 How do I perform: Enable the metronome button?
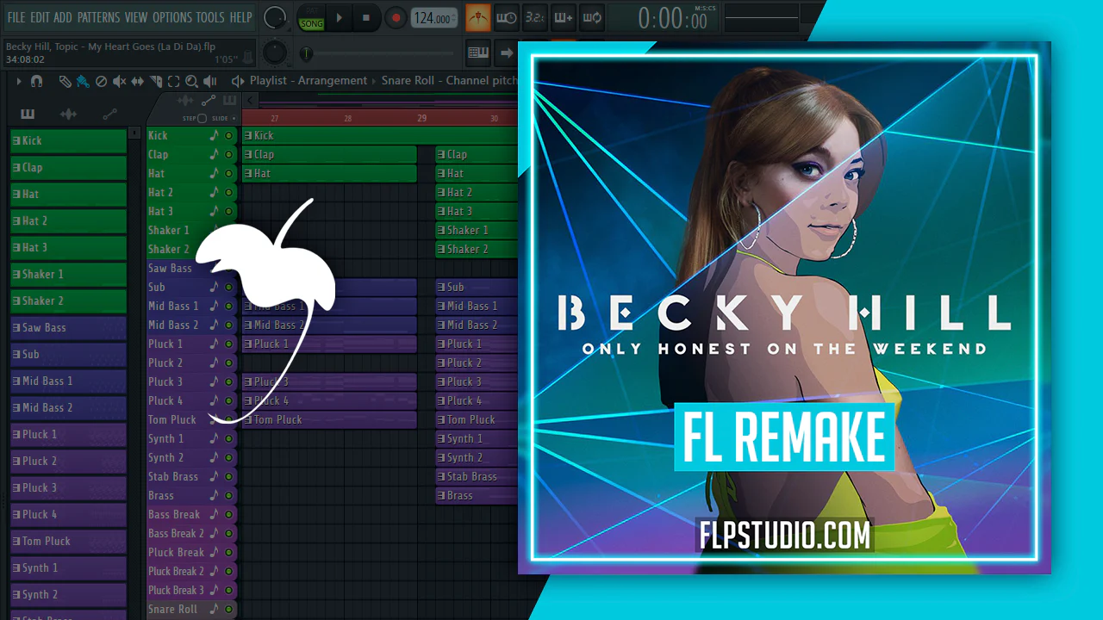478,17
